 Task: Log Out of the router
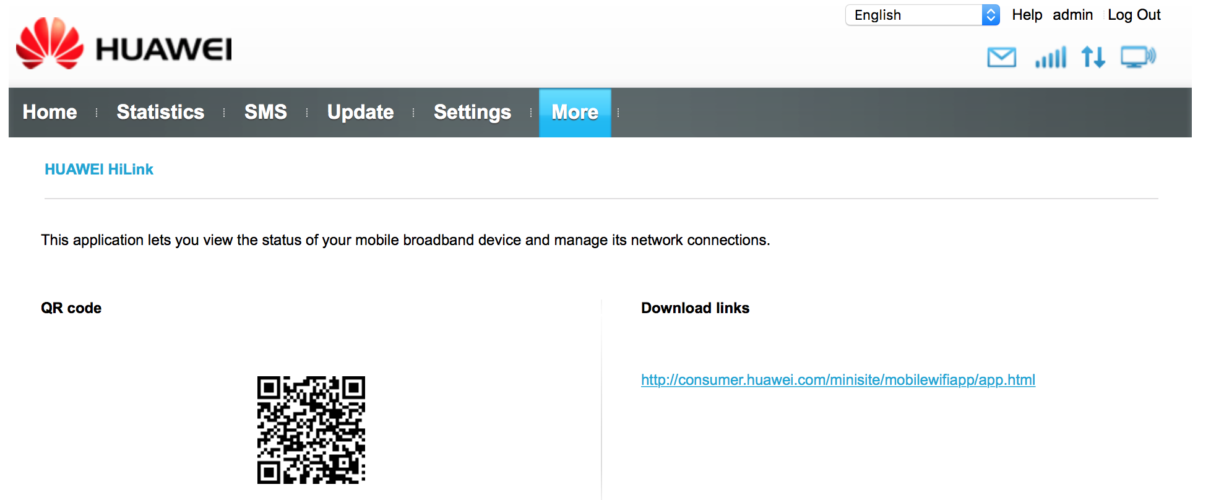[x=1134, y=15]
